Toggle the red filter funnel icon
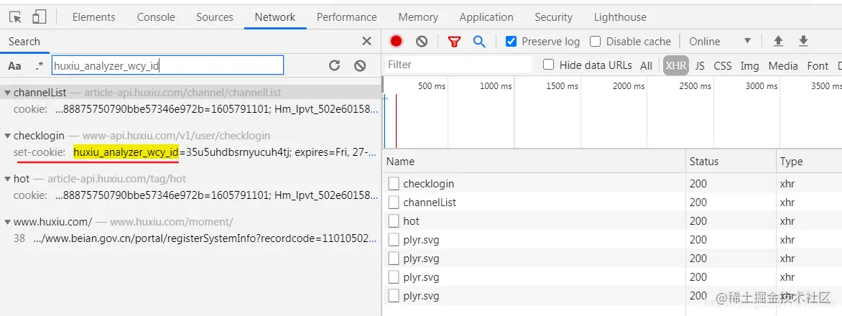Screen dimensions: 842x316 (x=454, y=41)
